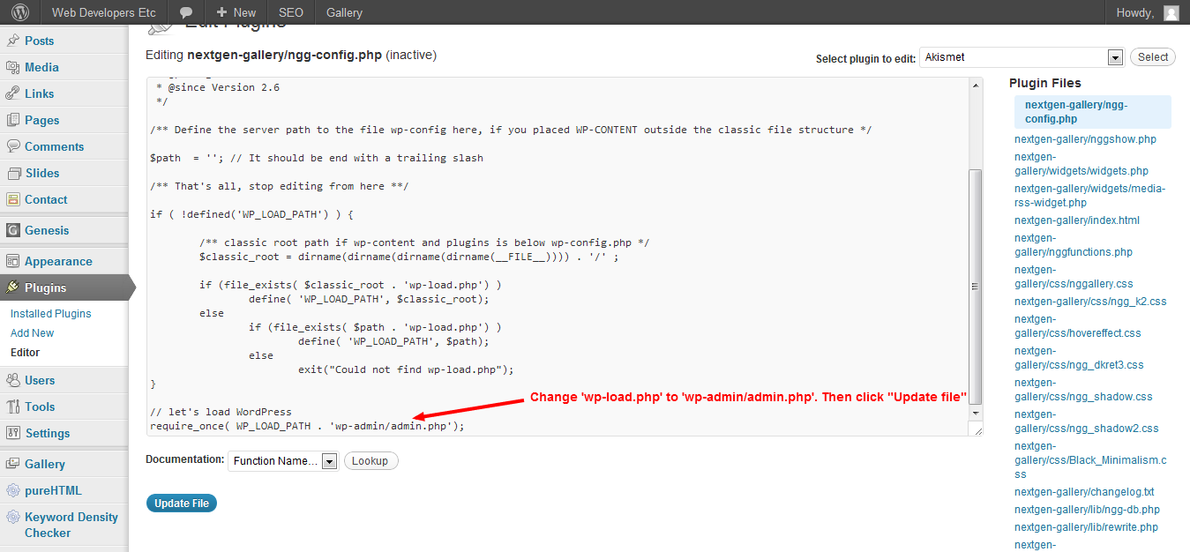Click the WordPress logo icon
The width and height of the screenshot is (1190, 552).
point(19,12)
